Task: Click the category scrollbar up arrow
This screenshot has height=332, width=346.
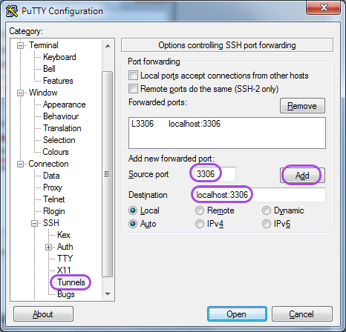Action: [108, 46]
